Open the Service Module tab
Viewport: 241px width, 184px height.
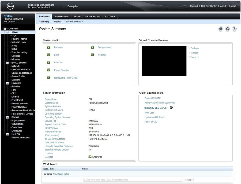pos(93,16)
